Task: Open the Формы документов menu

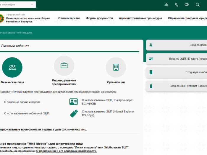Action: point(100,18)
